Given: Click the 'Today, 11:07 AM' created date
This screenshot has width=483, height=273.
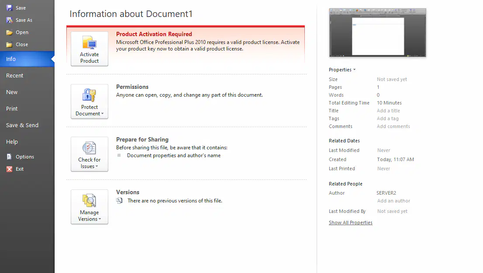Looking at the screenshot, I should [x=396, y=159].
